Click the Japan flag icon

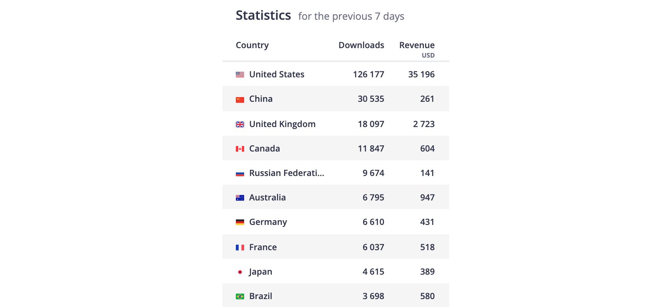pyautogui.click(x=240, y=272)
